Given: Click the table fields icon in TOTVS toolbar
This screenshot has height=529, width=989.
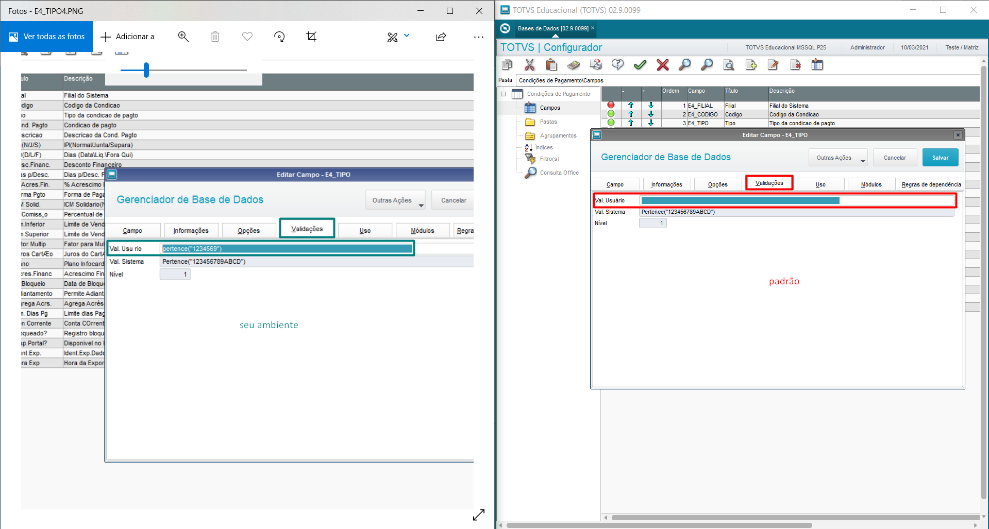Looking at the screenshot, I should coord(817,64).
